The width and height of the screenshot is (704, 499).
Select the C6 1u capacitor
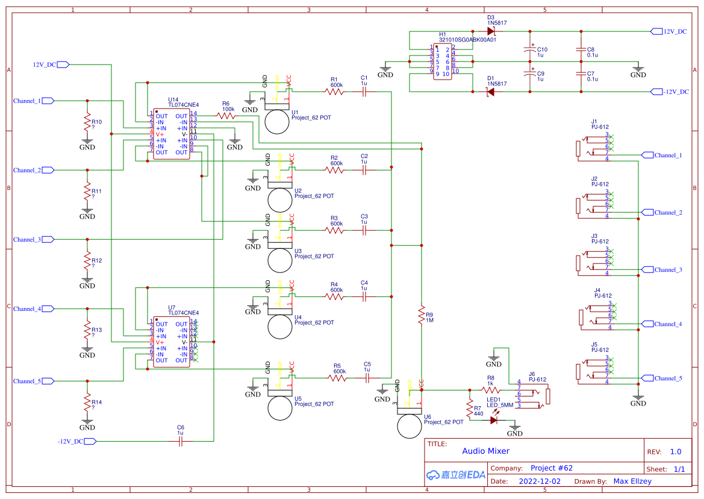pyautogui.click(x=181, y=441)
